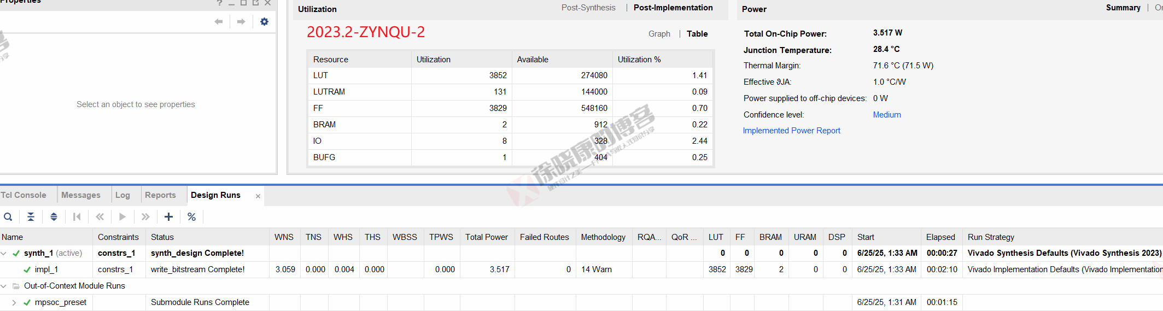The image size is (1163, 311).
Task: Collapse the synth_1 run tree
Action: point(4,253)
